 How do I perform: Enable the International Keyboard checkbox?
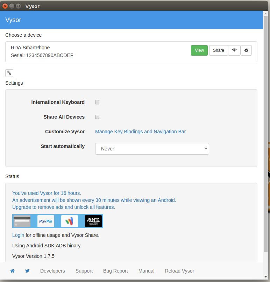(x=97, y=102)
